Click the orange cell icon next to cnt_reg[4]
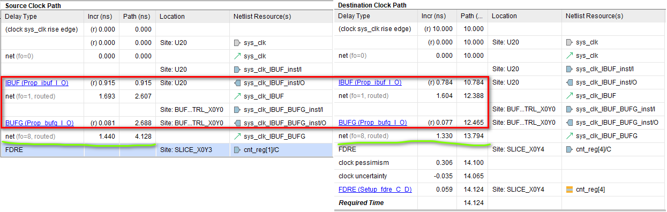The height and width of the screenshot is (212, 667). click(570, 190)
